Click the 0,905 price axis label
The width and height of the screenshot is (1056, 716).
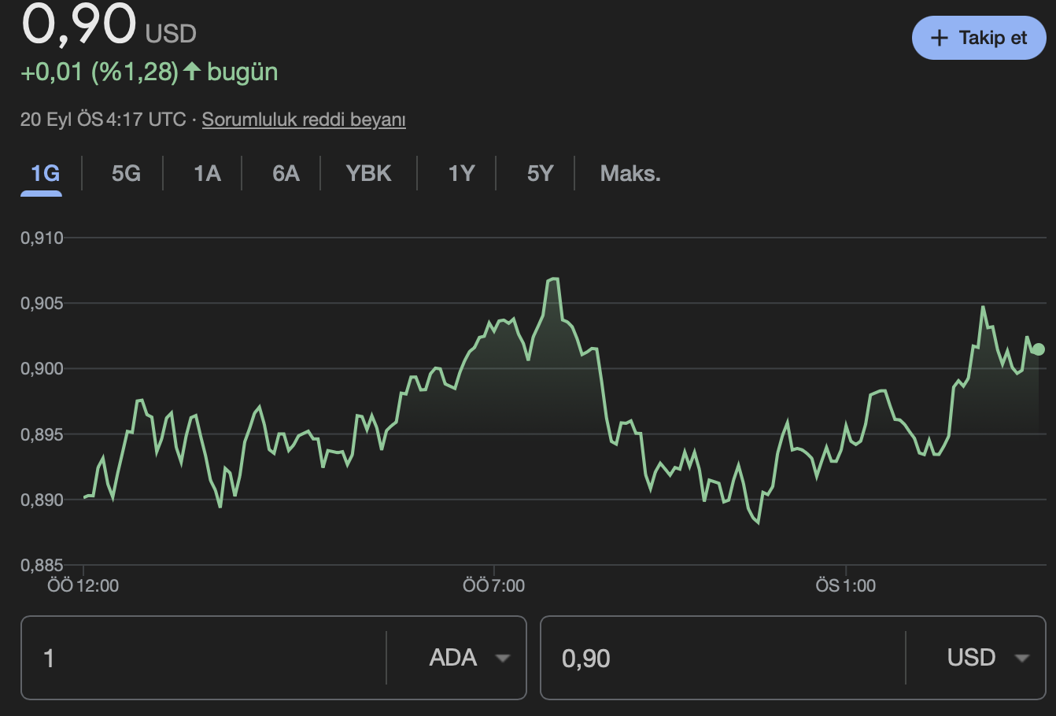coord(42,303)
